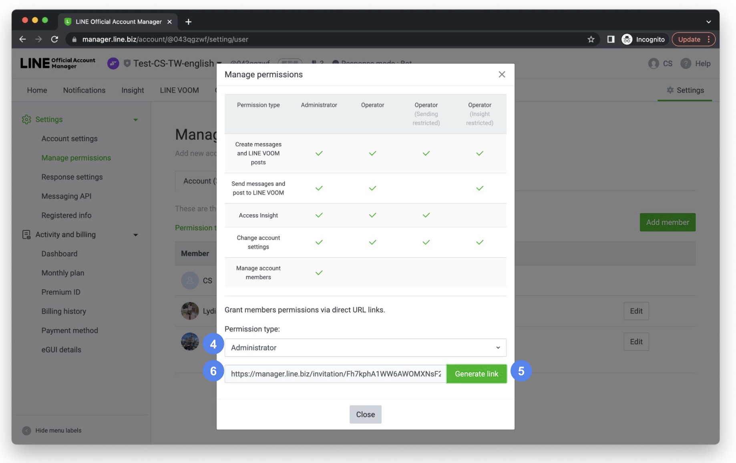
Task: Go to the Home tab
Action: tap(37, 90)
